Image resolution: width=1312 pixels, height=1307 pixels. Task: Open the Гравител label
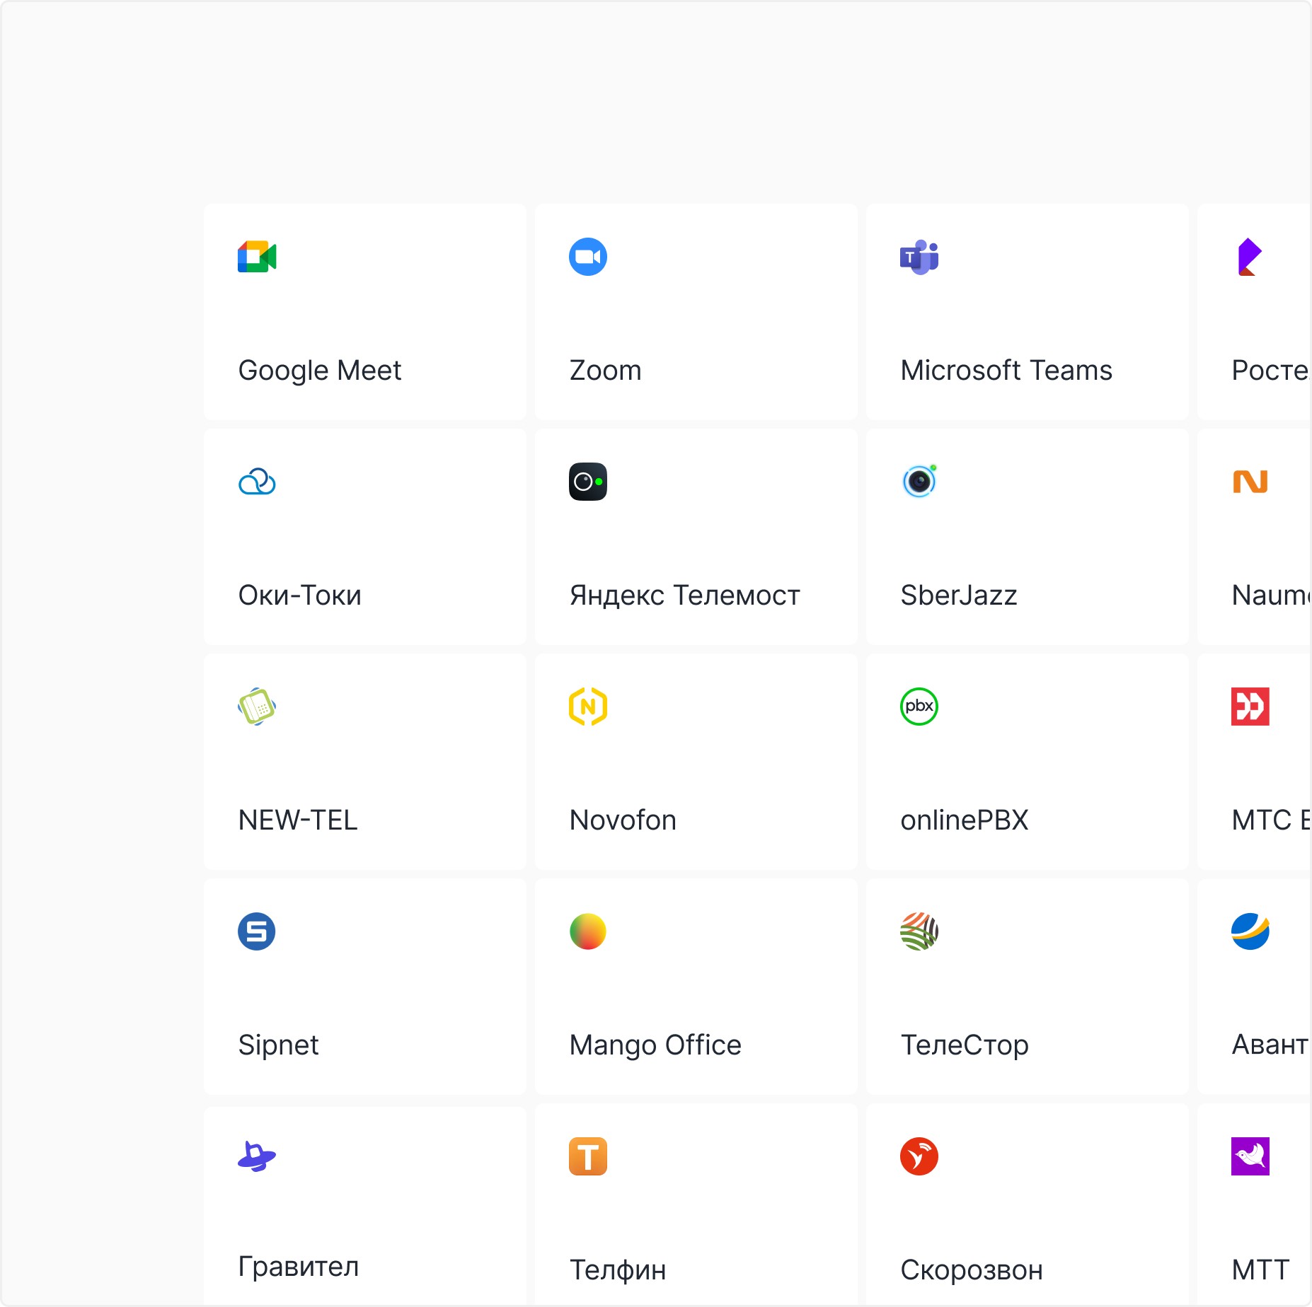[x=299, y=1267]
